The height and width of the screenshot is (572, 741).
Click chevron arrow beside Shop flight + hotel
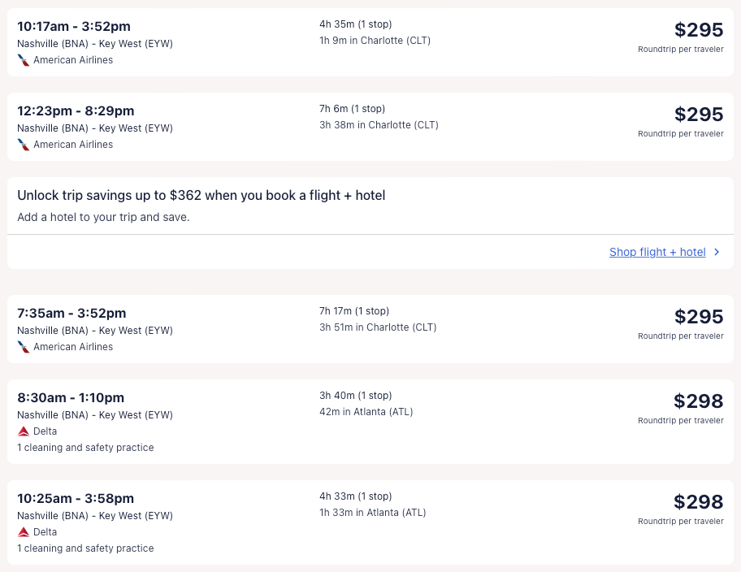[x=717, y=252]
